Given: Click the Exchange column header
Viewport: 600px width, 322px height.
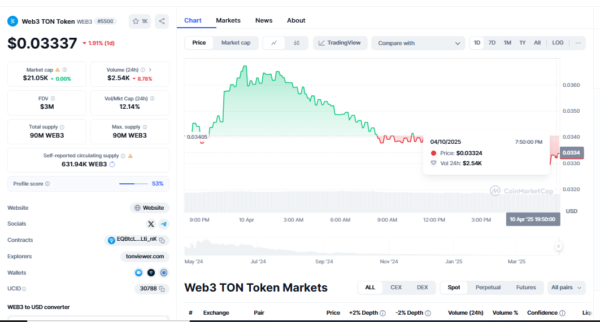Looking at the screenshot, I should click(x=216, y=313).
